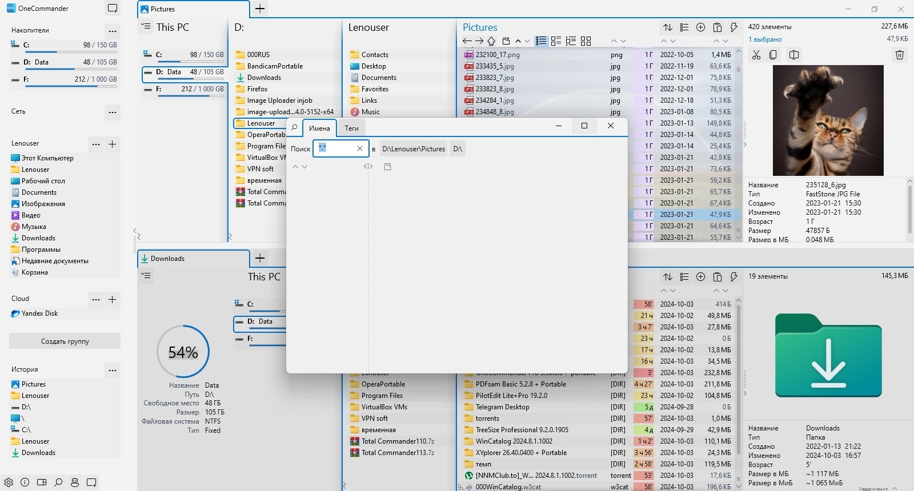Click the sort arrows icon in Pictures toolbar
The height and width of the screenshot is (491, 914).
(668, 27)
